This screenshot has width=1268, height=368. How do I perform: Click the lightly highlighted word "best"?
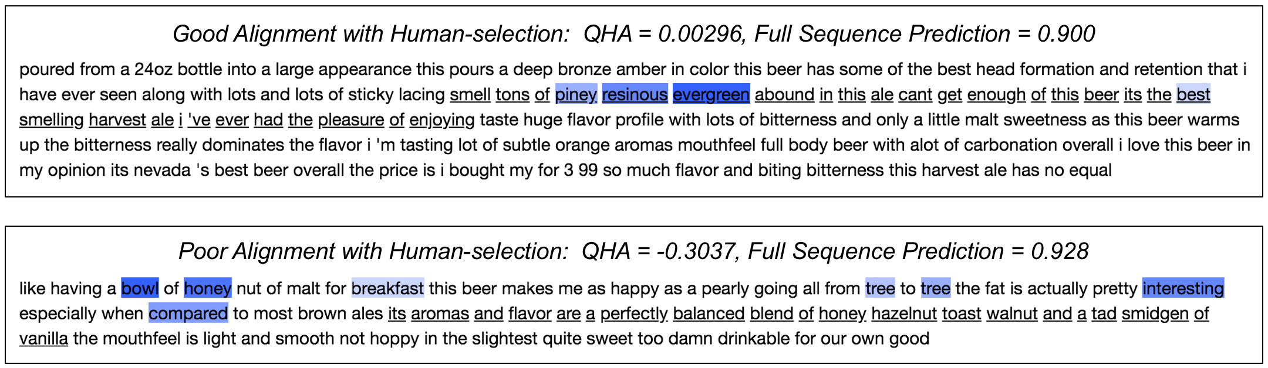1193,94
